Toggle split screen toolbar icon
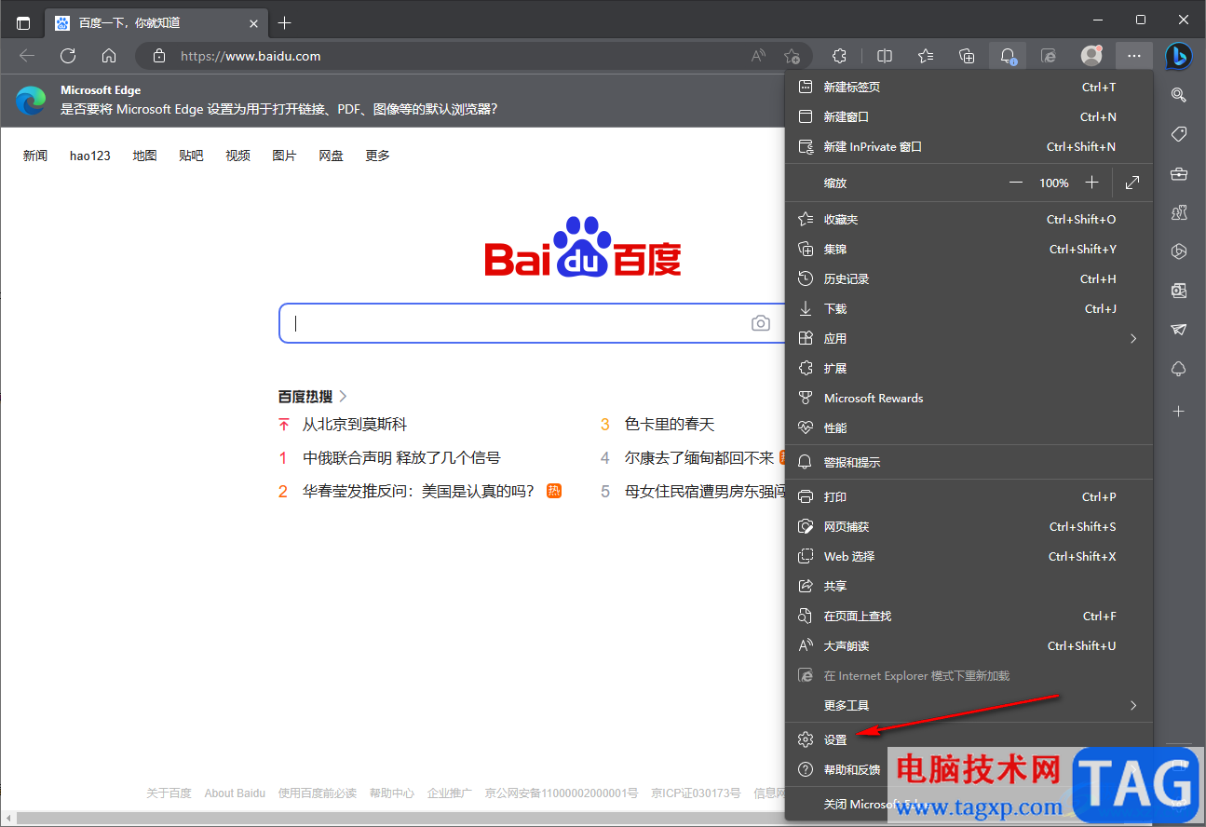1206x827 pixels. [x=885, y=56]
